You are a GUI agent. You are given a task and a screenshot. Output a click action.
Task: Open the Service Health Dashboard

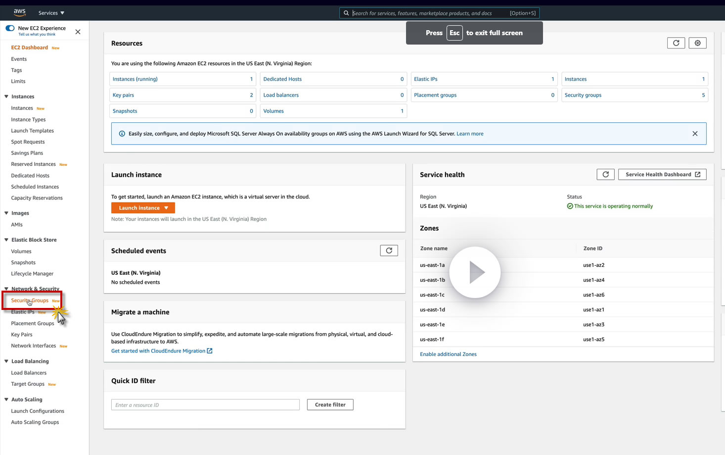pos(662,174)
